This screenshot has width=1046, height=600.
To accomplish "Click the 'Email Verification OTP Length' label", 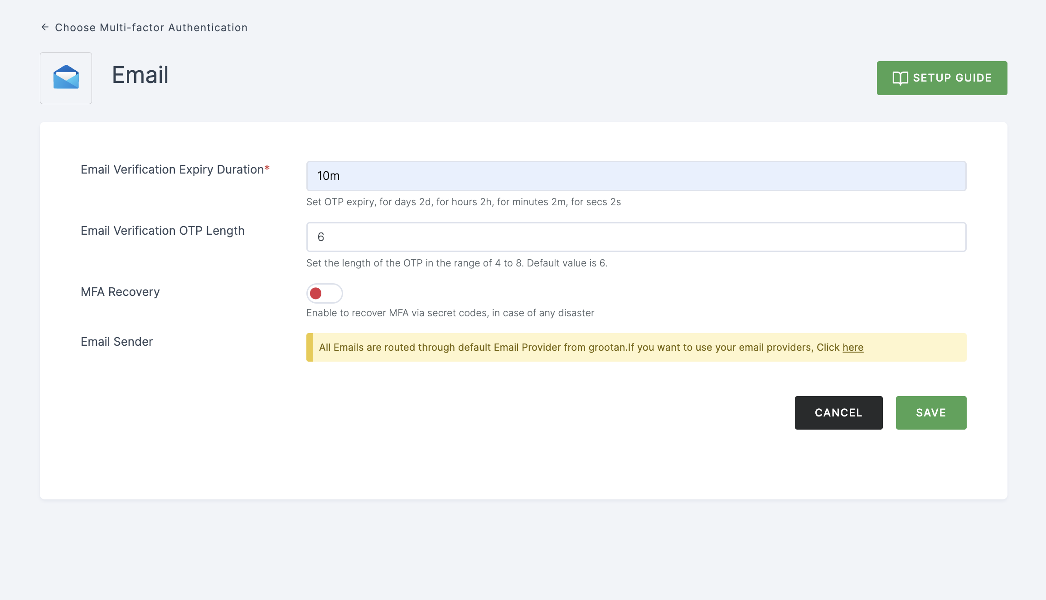I will pyautogui.click(x=163, y=231).
